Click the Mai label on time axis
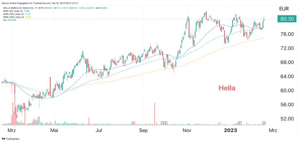The width and height of the screenshot is (299, 142). [54, 130]
